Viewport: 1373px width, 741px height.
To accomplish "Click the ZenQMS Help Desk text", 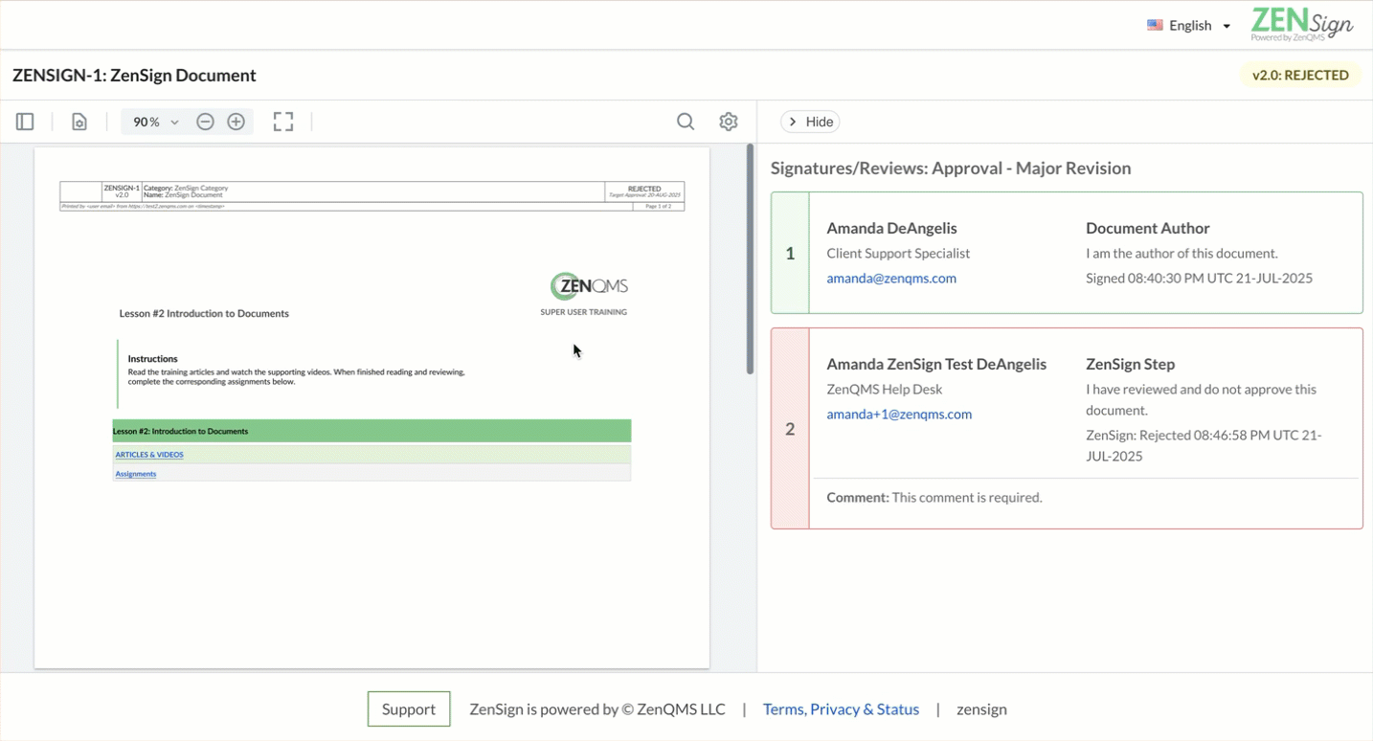I will pos(884,390).
